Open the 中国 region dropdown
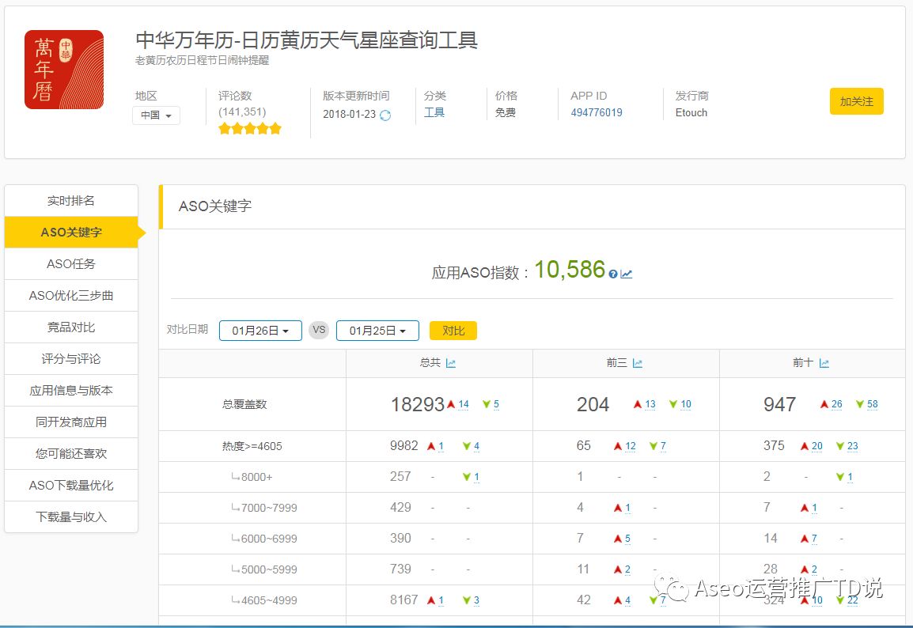913x628 pixels. point(156,115)
